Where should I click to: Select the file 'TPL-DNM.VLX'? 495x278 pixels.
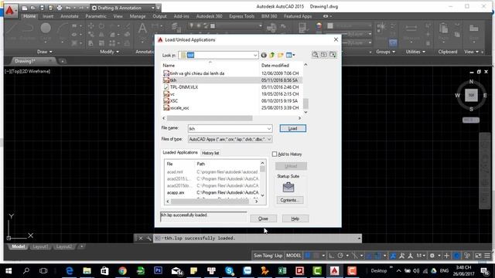pyautogui.click(x=184, y=87)
